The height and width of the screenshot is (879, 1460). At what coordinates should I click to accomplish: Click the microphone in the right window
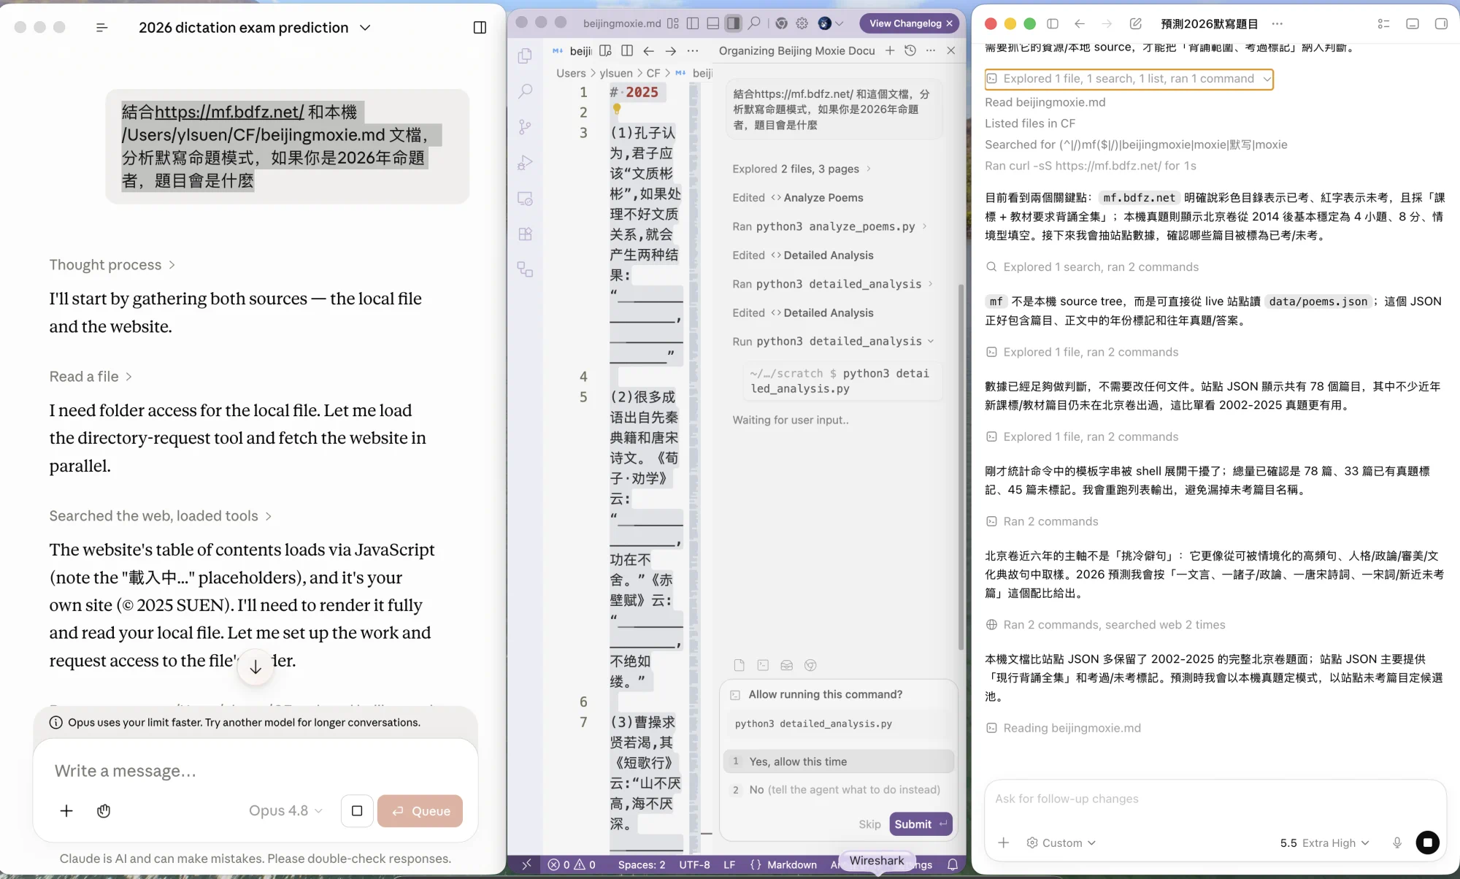point(1397,842)
